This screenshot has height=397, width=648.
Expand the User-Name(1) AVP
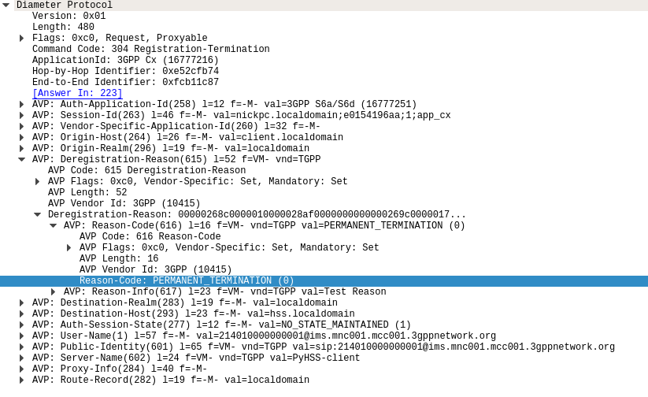click(x=21, y=336)
